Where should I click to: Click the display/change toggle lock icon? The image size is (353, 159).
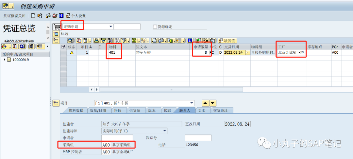pos(48,16)
